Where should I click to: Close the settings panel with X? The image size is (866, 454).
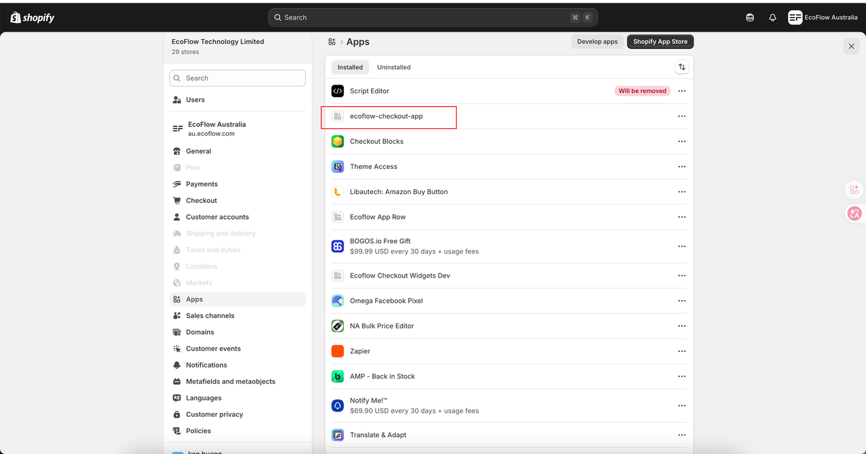point(851,46)
